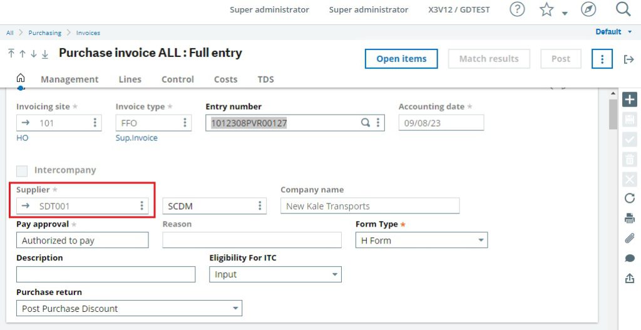Click the printer icon
This screenshot has height=330, width=641.
coord(630,219)
